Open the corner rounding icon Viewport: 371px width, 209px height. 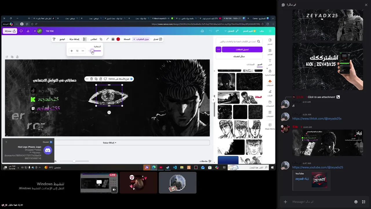click(x=108, y=39)
